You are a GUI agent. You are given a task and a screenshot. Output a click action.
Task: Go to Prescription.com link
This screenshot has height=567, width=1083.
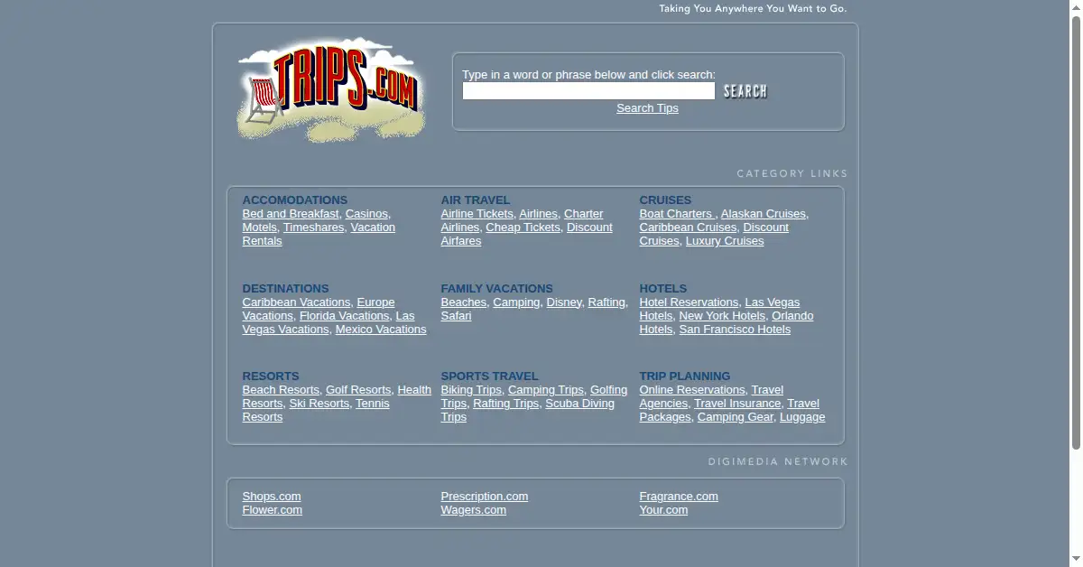(x=485, y=497)
